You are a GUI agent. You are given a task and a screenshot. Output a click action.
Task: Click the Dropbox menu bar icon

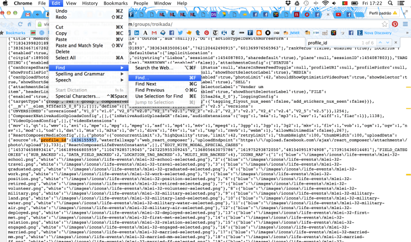tap(288, 3)
